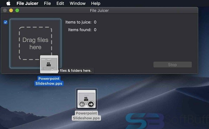The image size is (209, 129).
Task: Select the desktop Powerpoint Slideshow.pps file icon
Action: pos(86,99)
